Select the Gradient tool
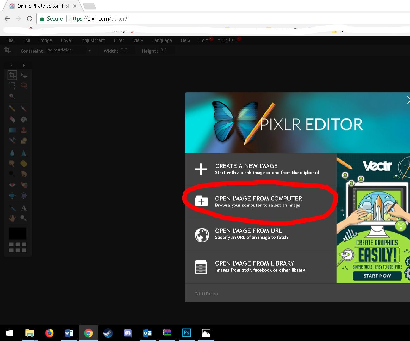The height and width of the screenshot is (341, 410). click(x=12, y=130)
